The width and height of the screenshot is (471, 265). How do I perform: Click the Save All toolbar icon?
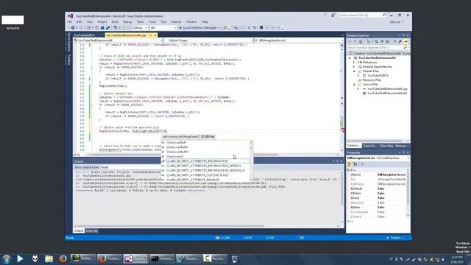pyautogui.click(x=107, y=28)
